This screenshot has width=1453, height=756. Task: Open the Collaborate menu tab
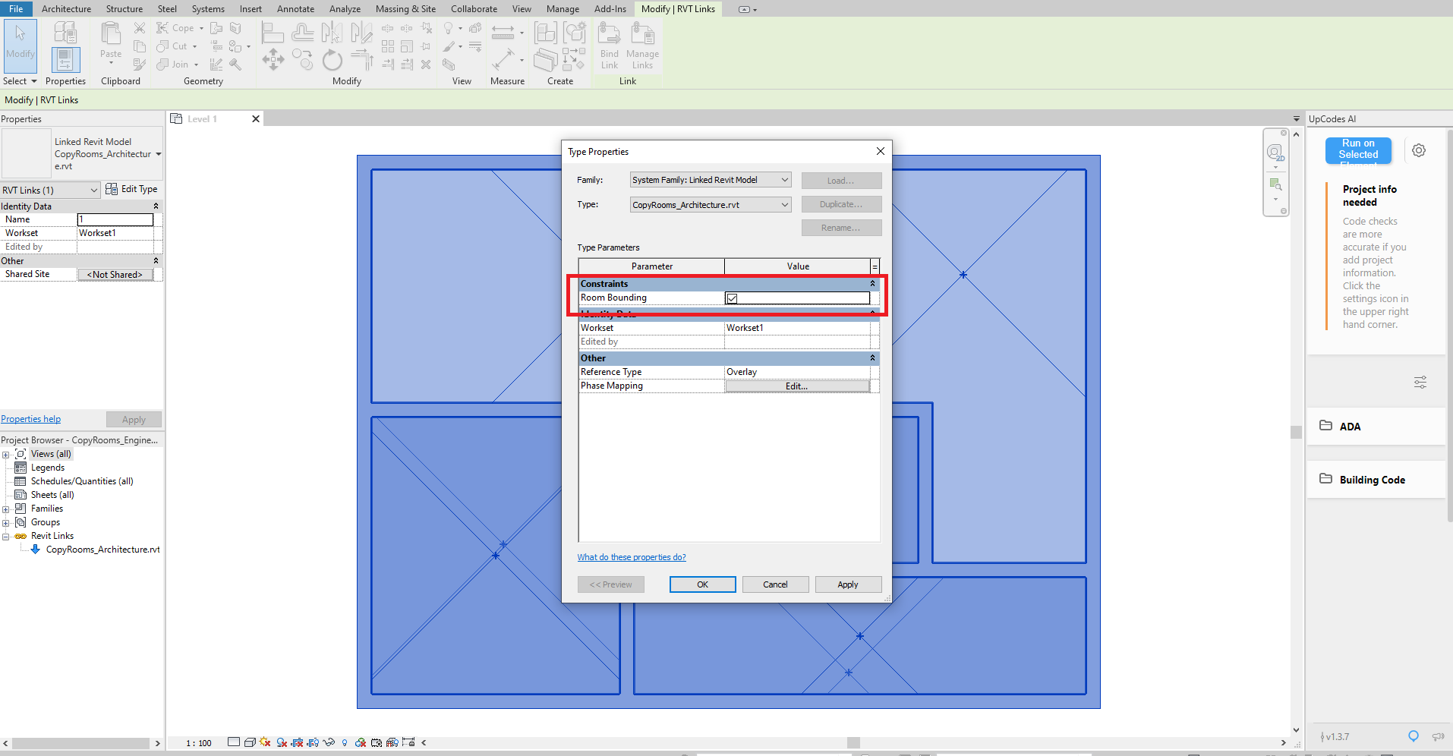coord(474,8)
